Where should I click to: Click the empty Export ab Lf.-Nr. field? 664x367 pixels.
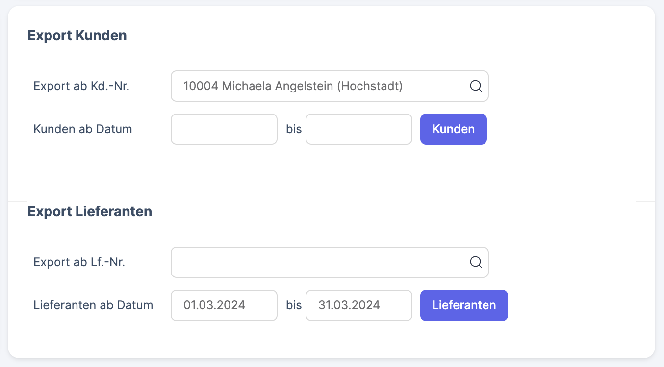[x=319, y=262]
